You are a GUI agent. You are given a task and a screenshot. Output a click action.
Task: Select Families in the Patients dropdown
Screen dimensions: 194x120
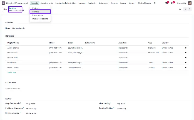[x=36, y=12]
